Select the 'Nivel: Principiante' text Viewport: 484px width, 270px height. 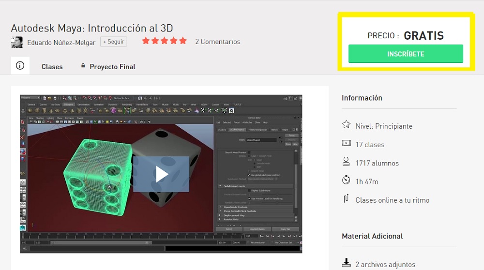click(384, 126)
